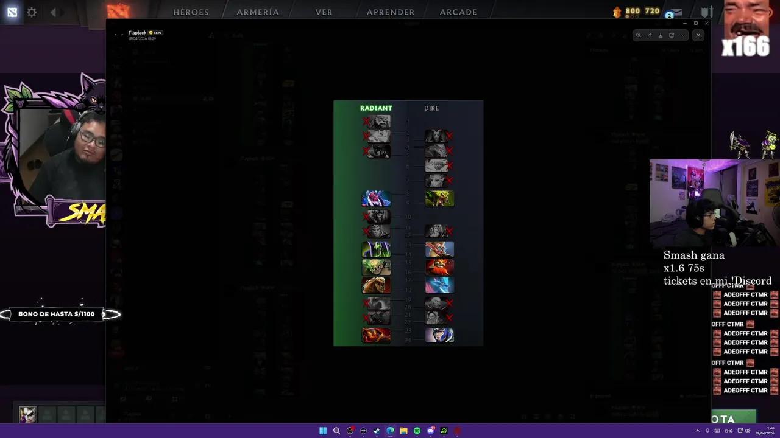Viewport: 780px width, 438px height.
Task: Click the BONO DE HASTA S/1100 banner
Action: (x=57, y=314)
